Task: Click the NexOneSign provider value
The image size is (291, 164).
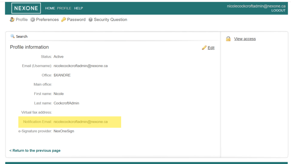Action: 64,131
